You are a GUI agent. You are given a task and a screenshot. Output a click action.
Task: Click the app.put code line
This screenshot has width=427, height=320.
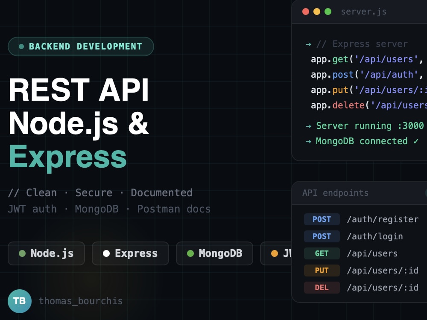(369, 90)
